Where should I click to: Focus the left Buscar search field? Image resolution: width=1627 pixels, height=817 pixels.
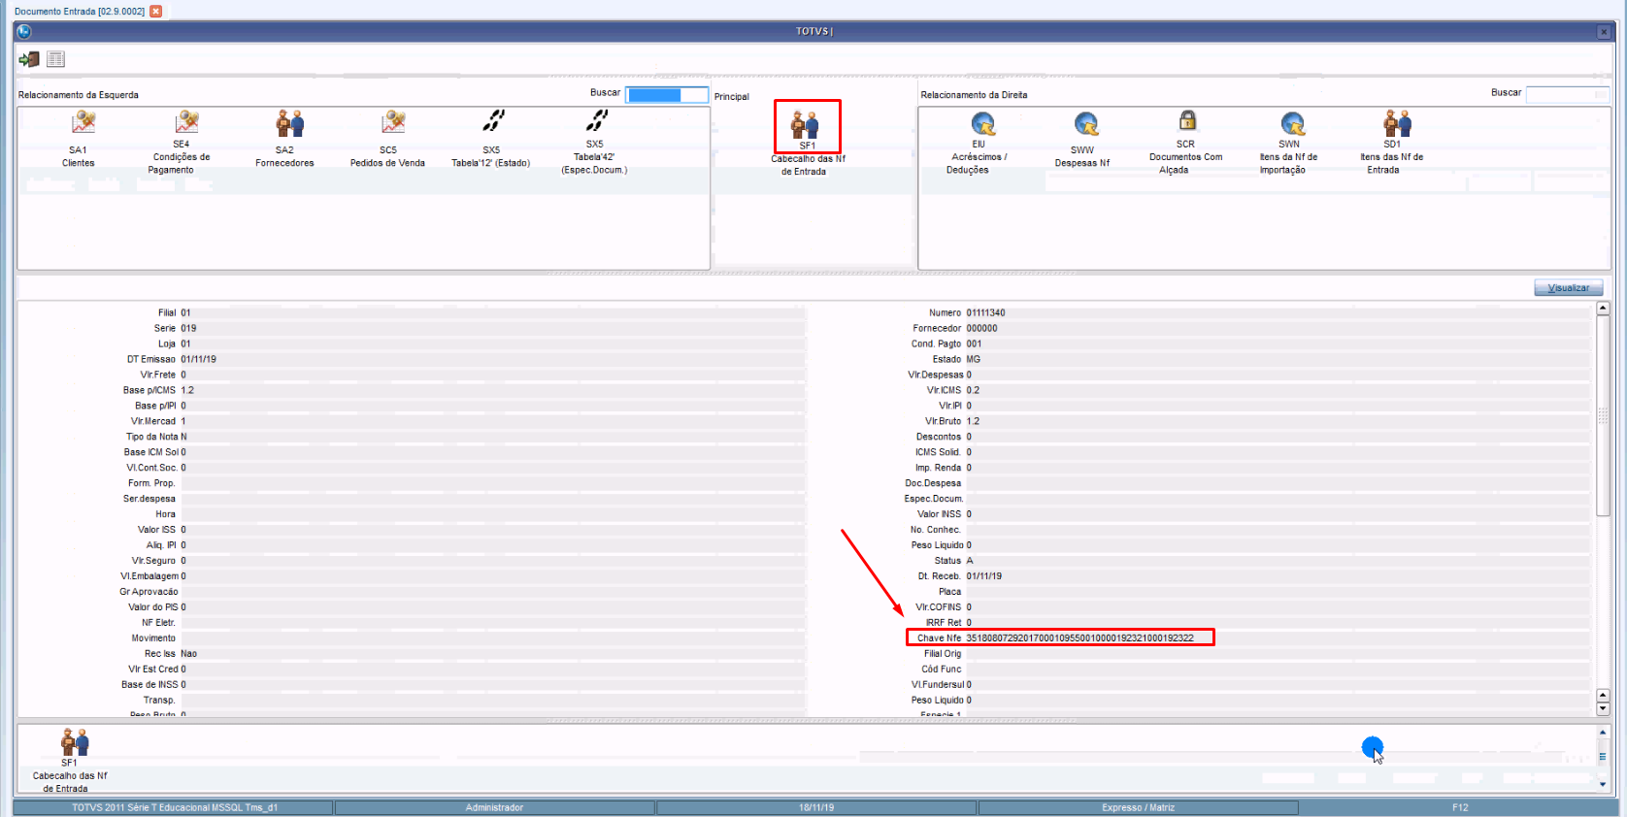coord(667,94)
